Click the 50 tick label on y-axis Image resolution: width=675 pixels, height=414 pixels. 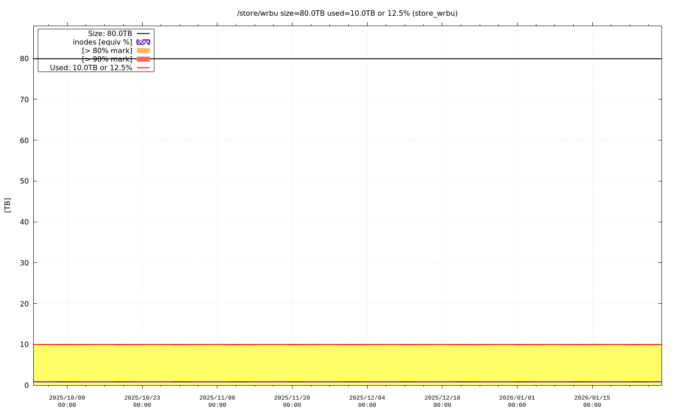pos(24,181)
